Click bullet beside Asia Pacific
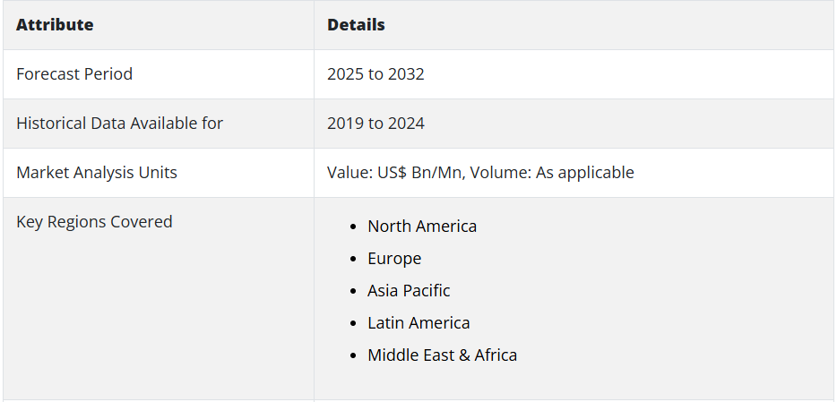837x402 pixels. tap(353, 292)
